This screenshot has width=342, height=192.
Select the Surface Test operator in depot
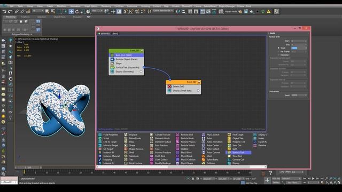tap(238, 153)
